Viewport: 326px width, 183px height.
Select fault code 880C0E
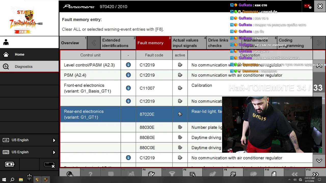(147, 147)
